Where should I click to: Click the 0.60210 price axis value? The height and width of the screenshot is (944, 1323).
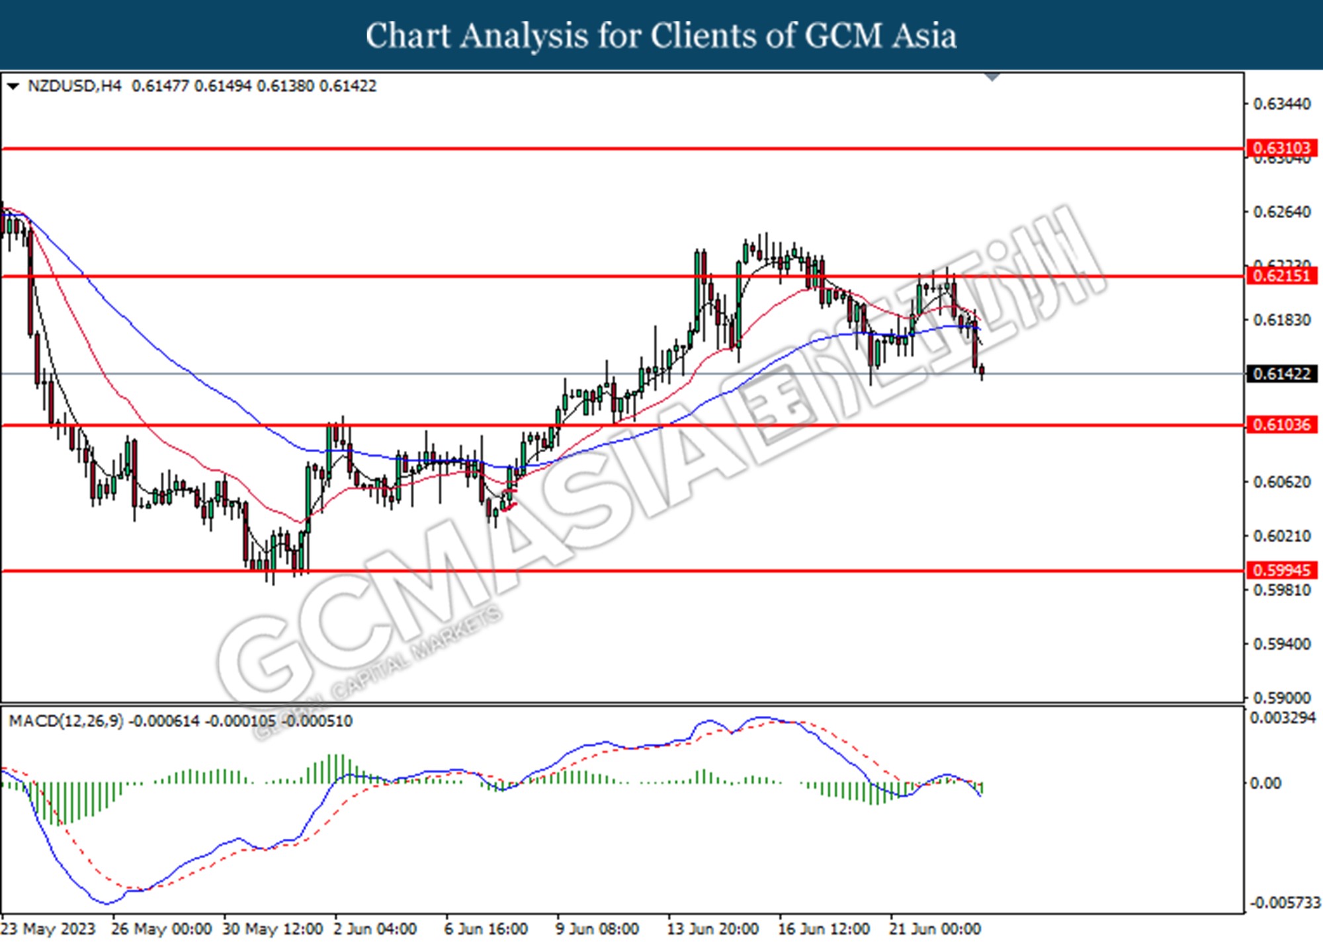click(x=1282, y=535)
